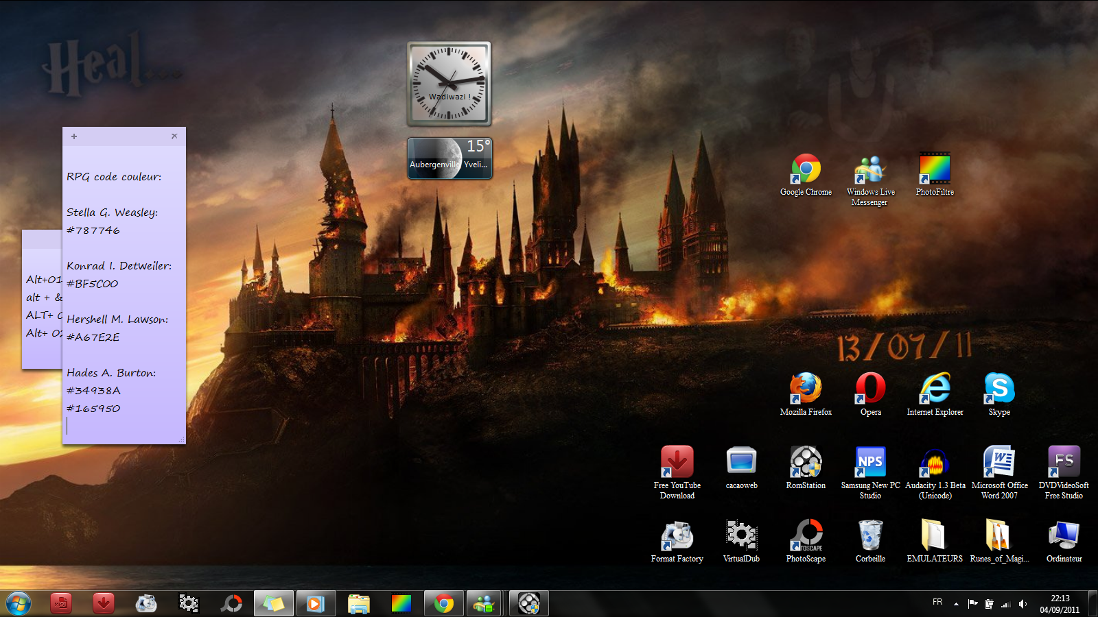Click Samsung New PC Studio icon
This screenshot has height=617, width=1098.
[x=870, y=473]
